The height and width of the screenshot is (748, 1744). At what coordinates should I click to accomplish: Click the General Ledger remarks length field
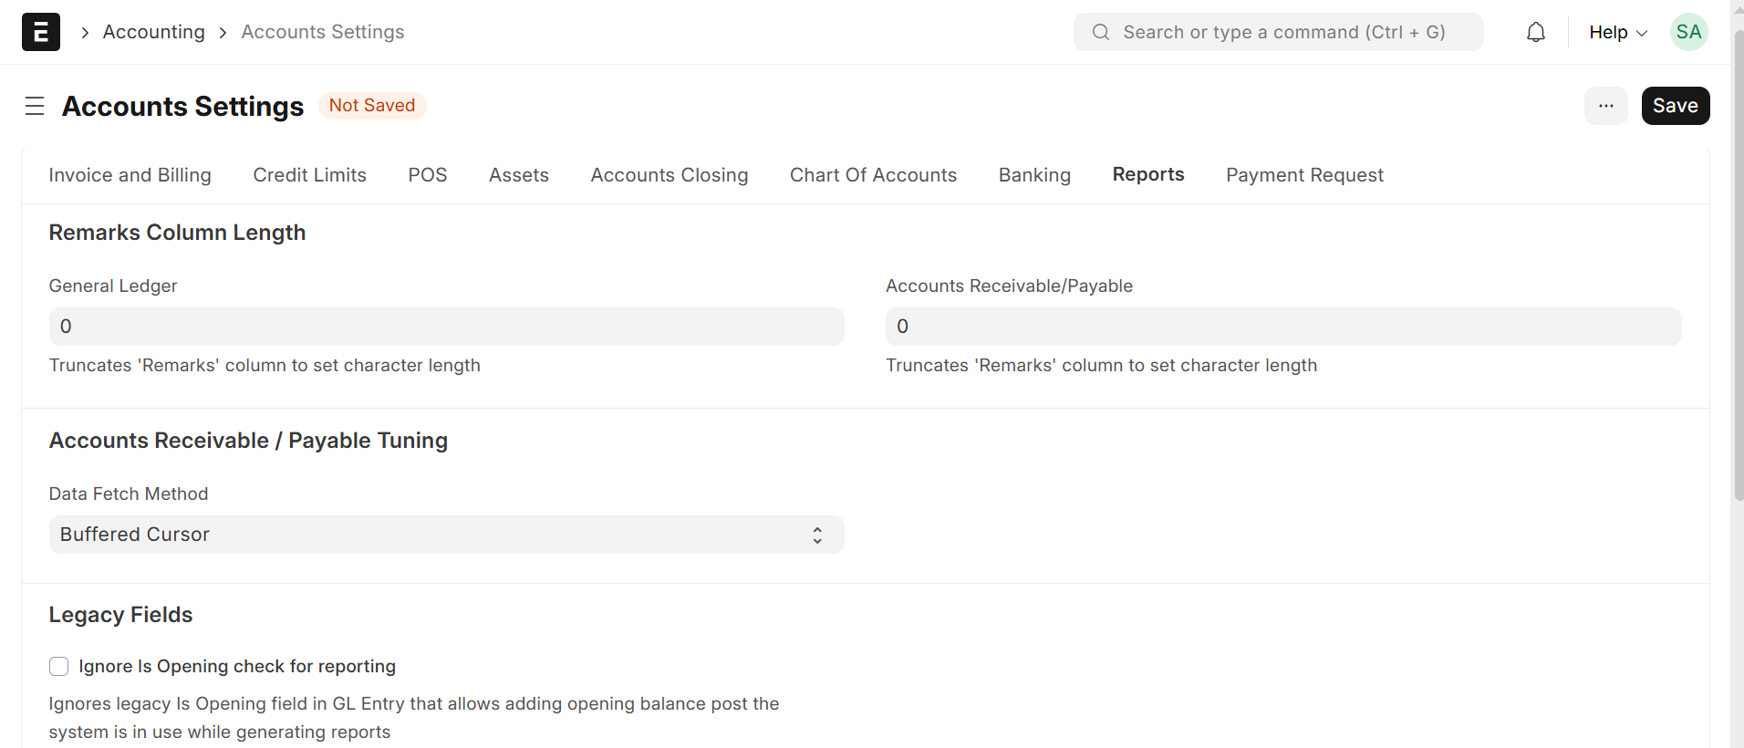[x=446, y=327]
